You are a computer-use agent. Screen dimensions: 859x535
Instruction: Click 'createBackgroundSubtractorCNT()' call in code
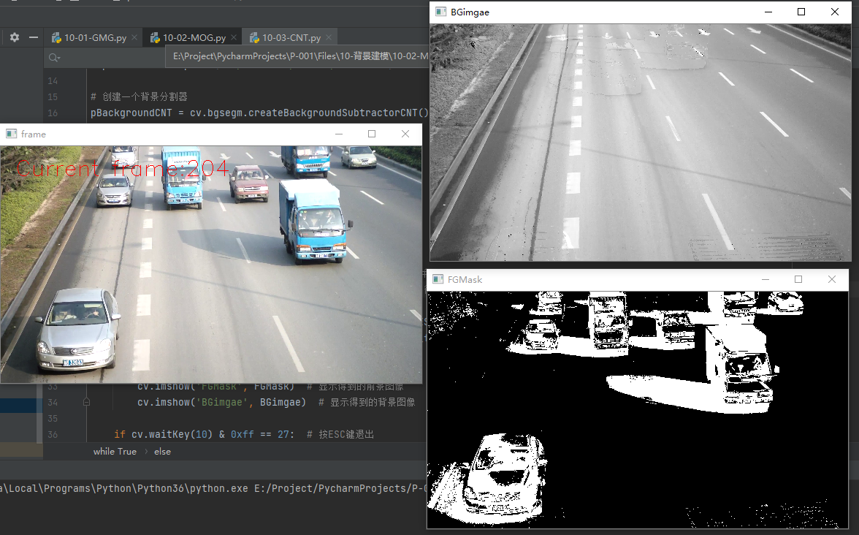(339, 113)
